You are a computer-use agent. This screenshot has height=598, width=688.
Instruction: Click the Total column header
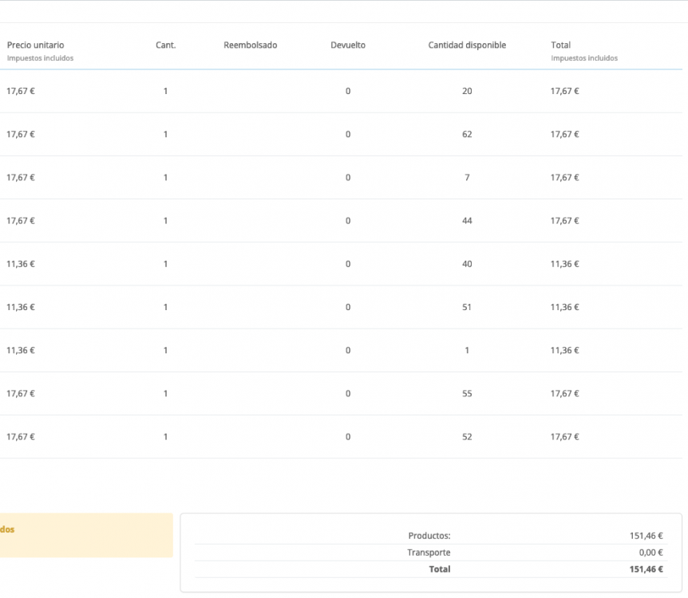point(560,45)
